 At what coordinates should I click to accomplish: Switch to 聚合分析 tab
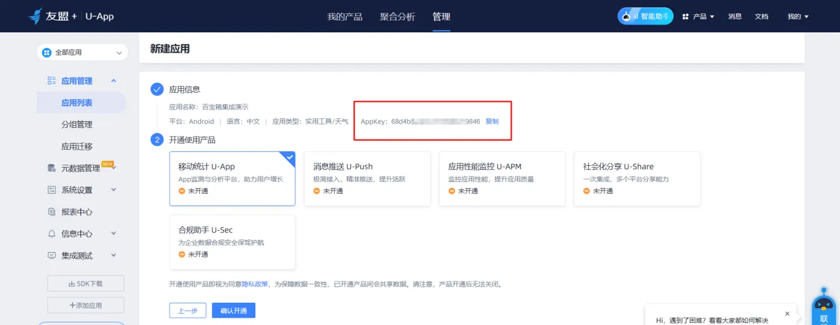(397, 17)
